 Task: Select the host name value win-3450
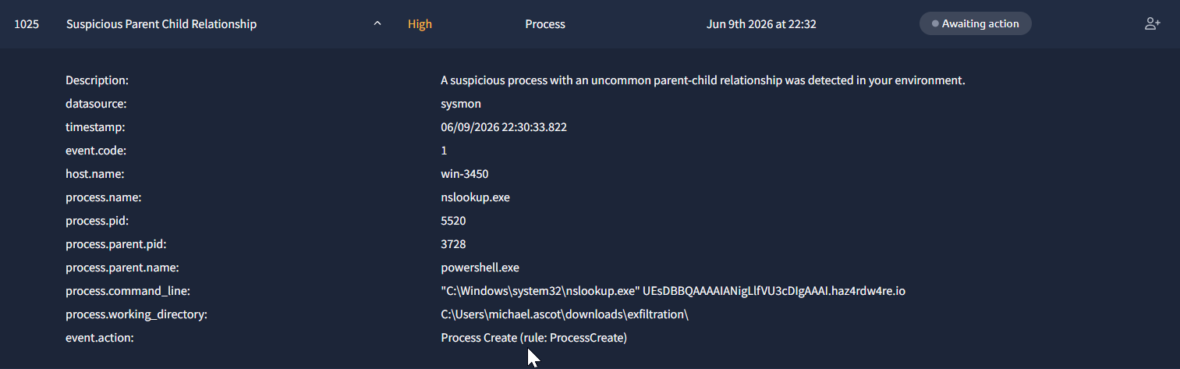[x=465, y=174]
